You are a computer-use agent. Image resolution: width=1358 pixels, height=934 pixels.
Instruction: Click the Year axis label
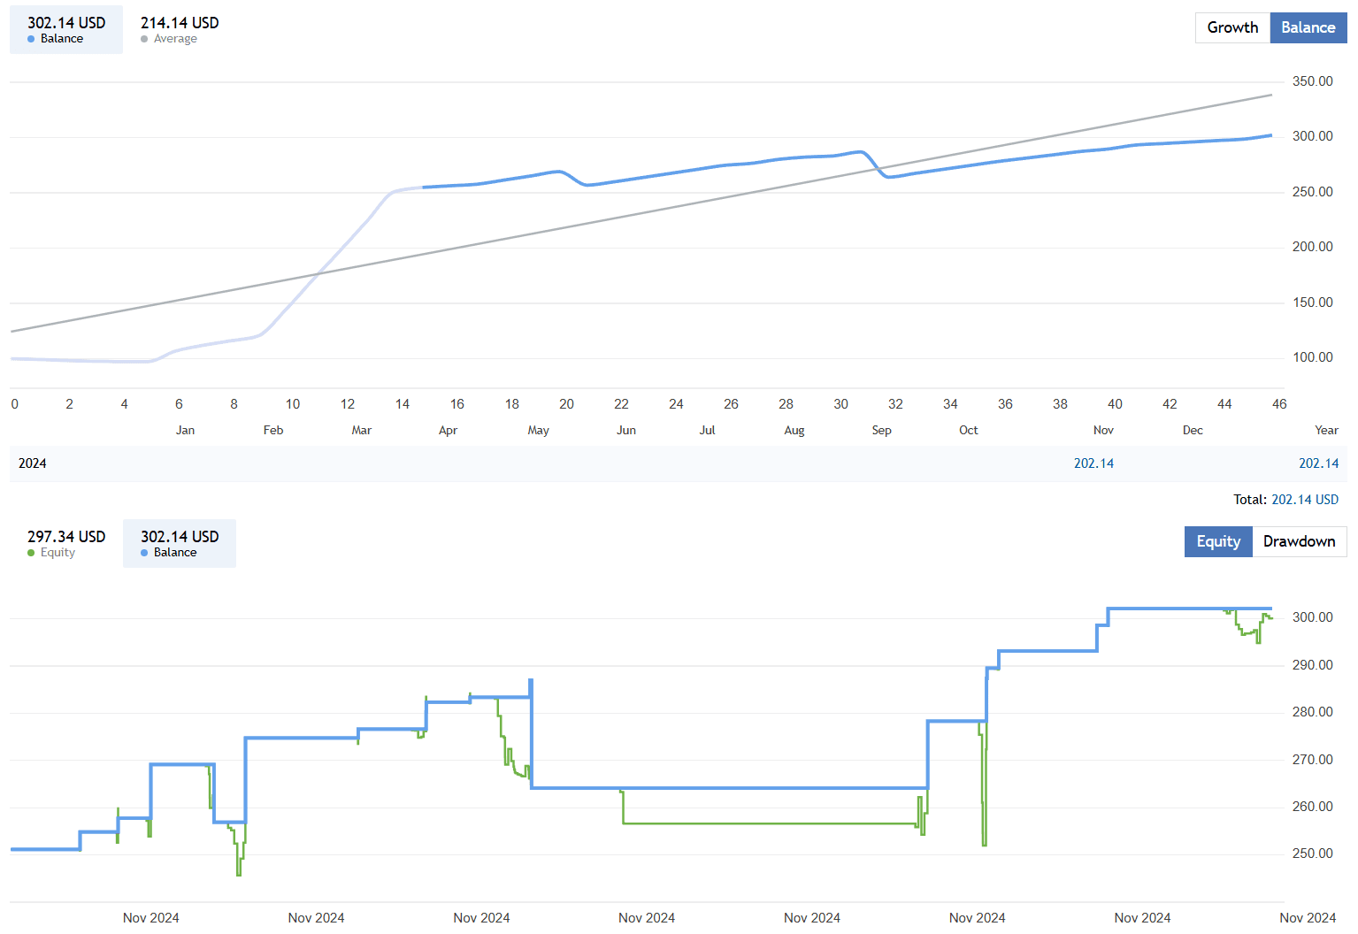click(1326, 430)
